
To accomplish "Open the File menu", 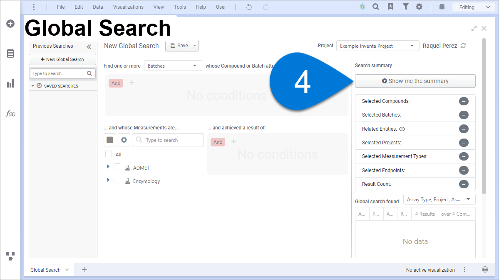I will (x=61, y=7).
